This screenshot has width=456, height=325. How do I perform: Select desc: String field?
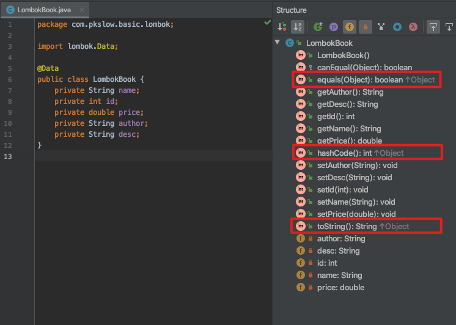pyautogui.click(x=338, y=250)
